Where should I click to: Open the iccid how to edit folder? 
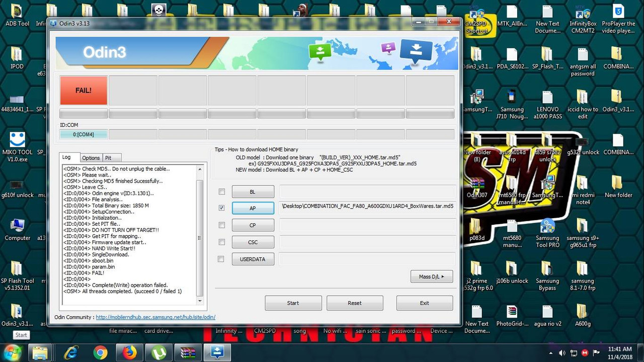click(x=583, y=105)
